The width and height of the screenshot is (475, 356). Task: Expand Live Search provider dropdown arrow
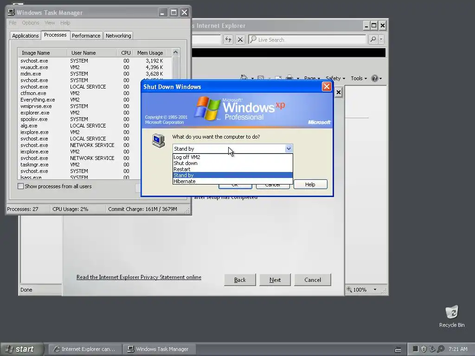tap(381, 39)
